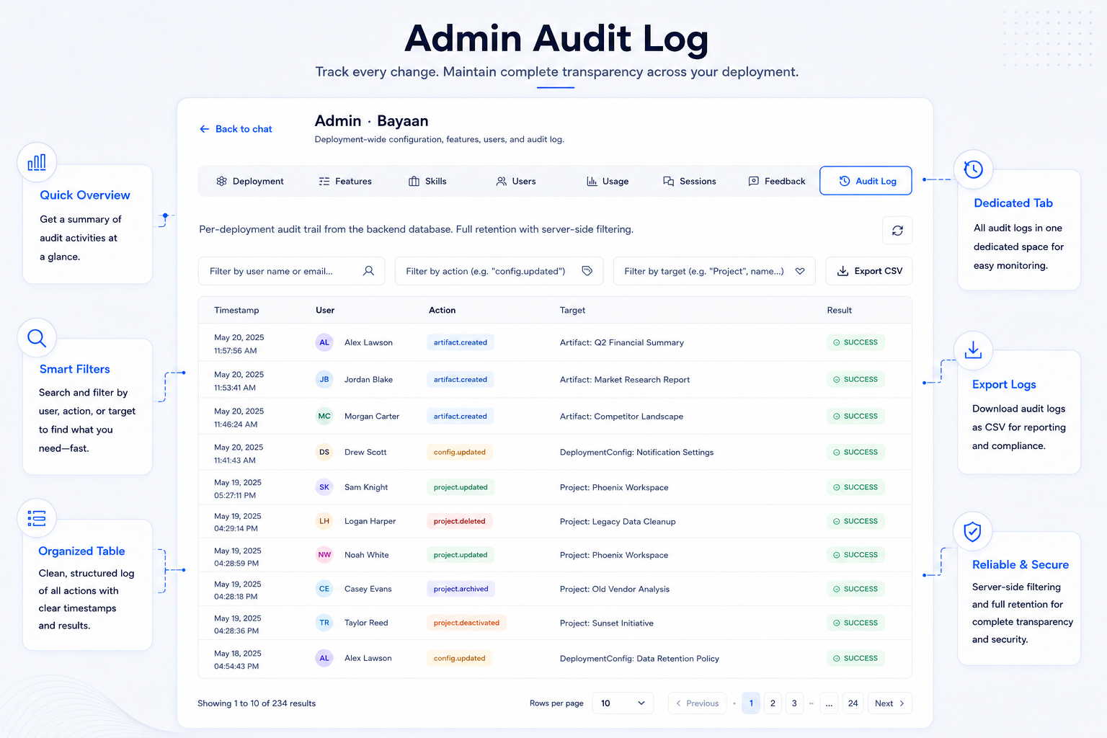Image resolution: width=1107 pixels, height=738 pixels.
Task: Go to the Previous page
Action: [697, 703]
